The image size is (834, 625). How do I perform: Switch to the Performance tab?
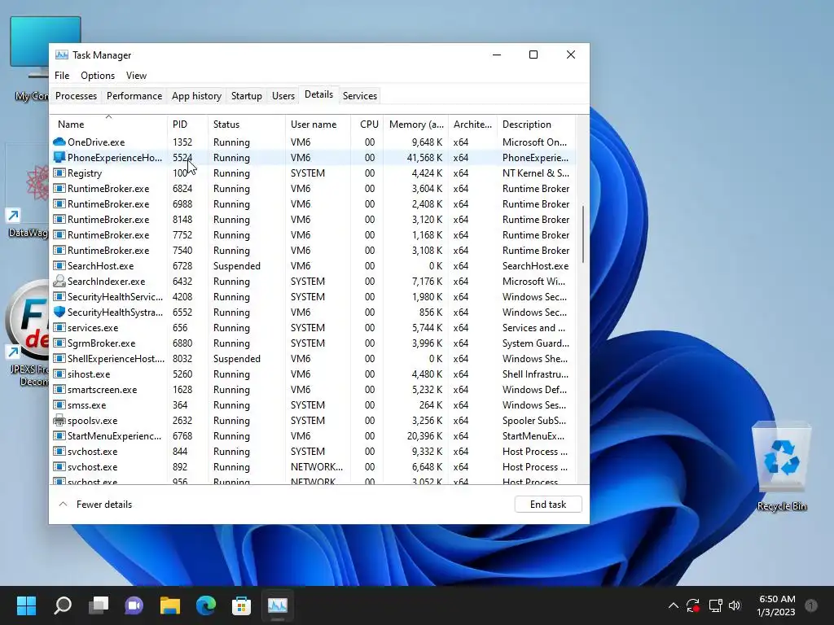[x=134, y=96]
